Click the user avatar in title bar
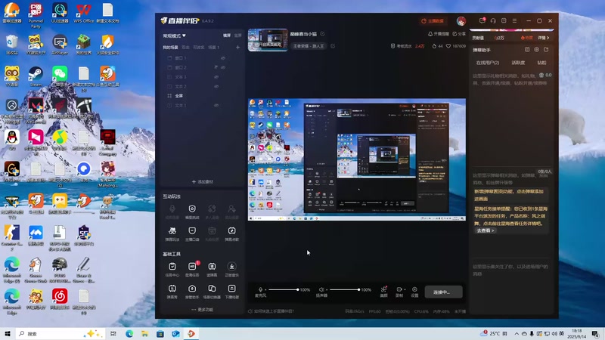 (461, 21)
